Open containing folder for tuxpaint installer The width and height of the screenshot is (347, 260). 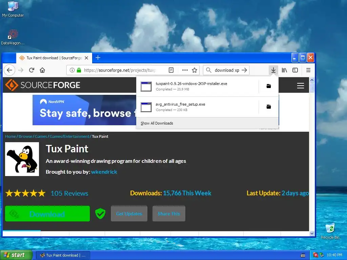269,86
